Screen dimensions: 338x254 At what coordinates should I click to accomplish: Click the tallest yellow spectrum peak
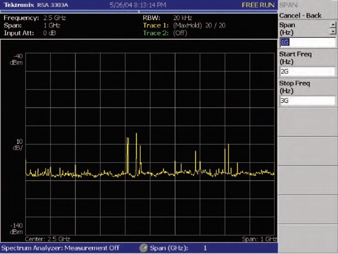[x=136, y=136]
